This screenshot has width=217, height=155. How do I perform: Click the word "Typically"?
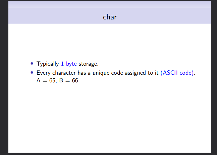click(48, 64)
